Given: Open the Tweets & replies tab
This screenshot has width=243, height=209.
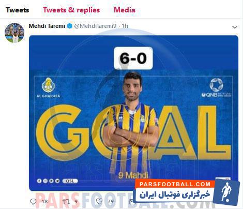Looking at the screenshot, I should pos(71,10).
